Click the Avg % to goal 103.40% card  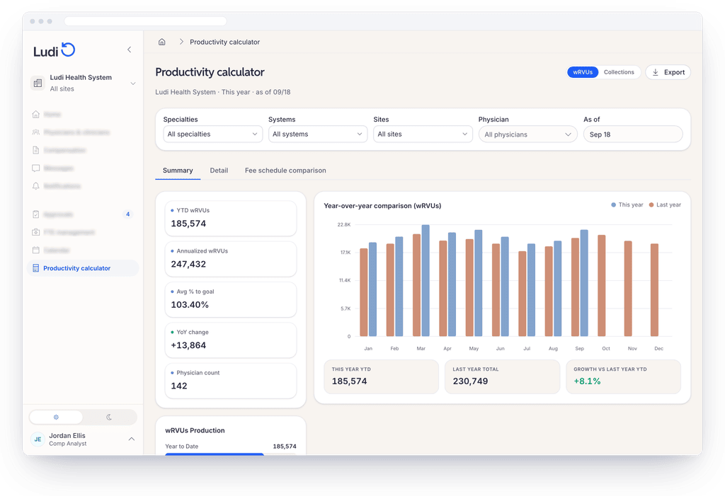(x=231, y=299)
